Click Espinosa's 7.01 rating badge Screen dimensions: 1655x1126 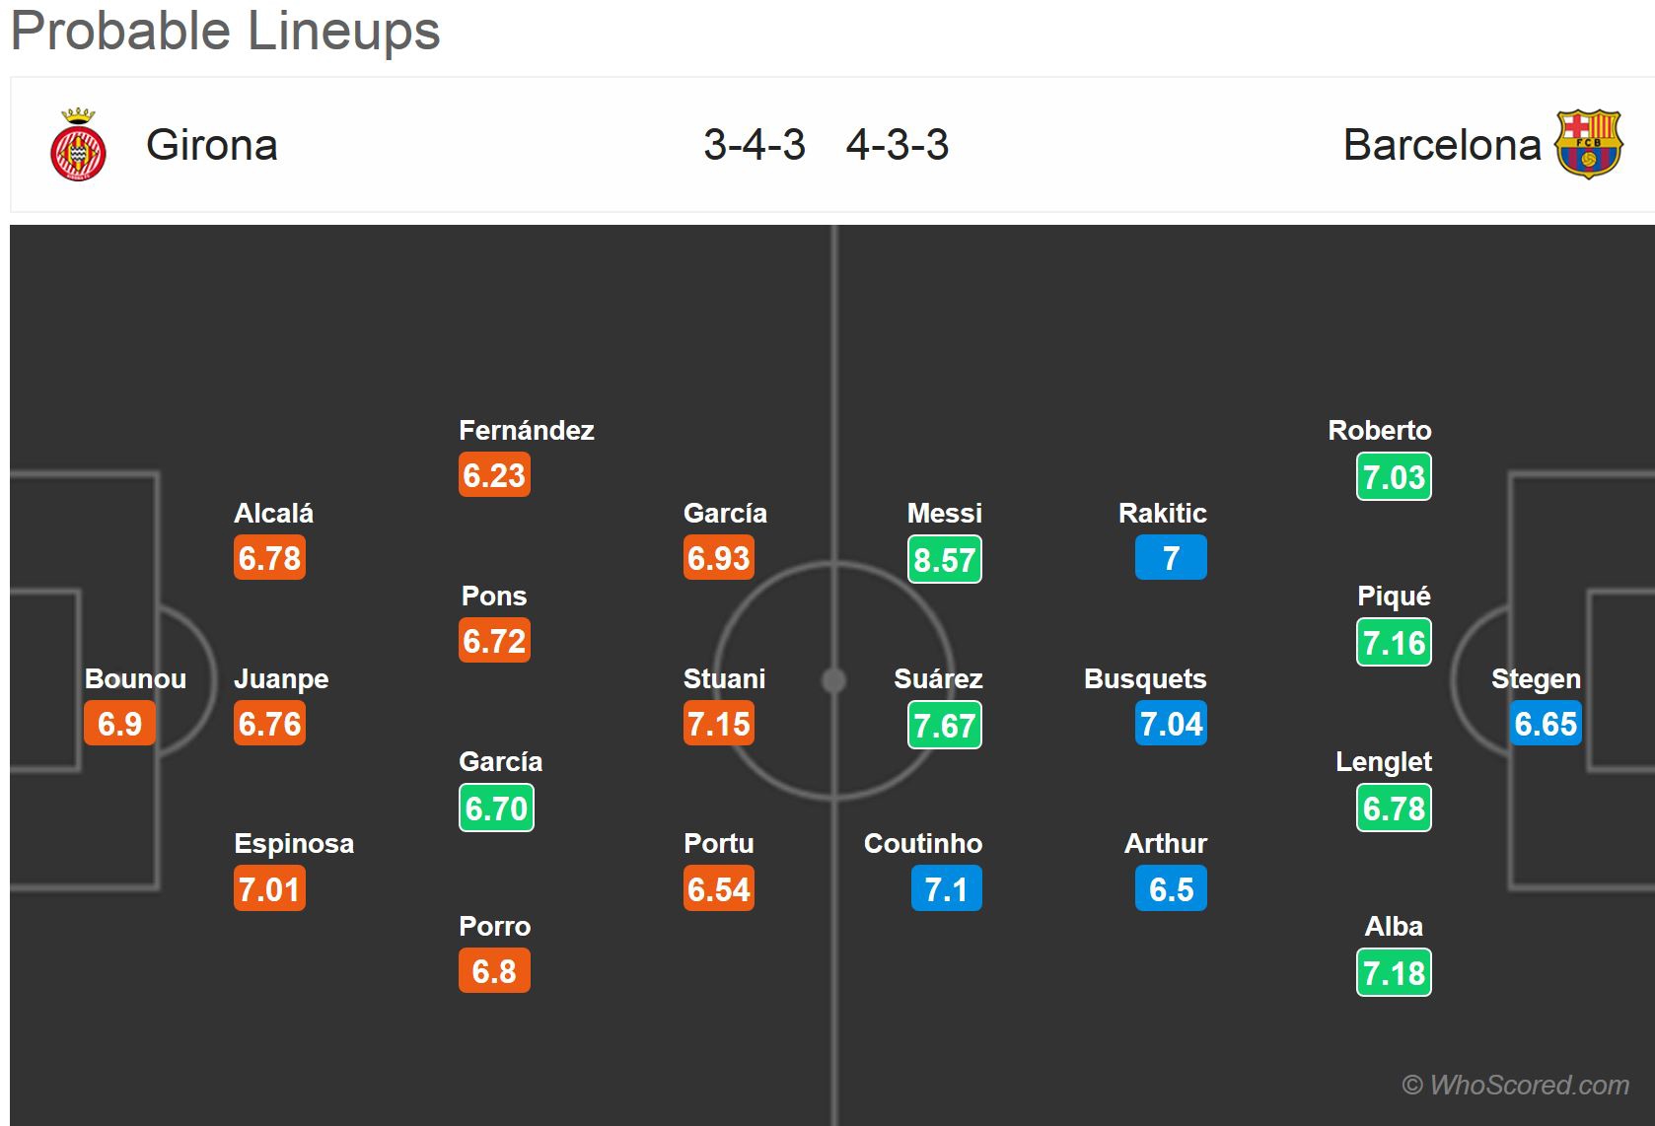coord(269,889)
